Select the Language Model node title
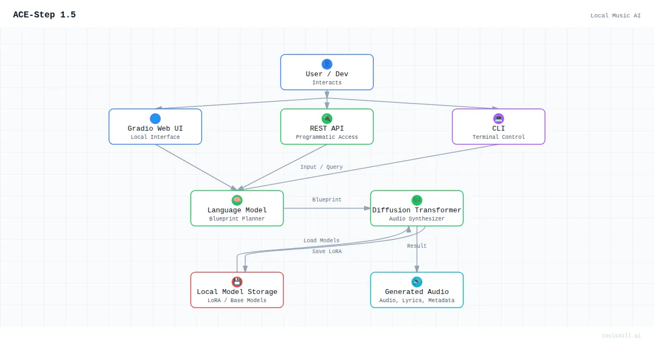This screenshot has height=343, width=654. 237,210
